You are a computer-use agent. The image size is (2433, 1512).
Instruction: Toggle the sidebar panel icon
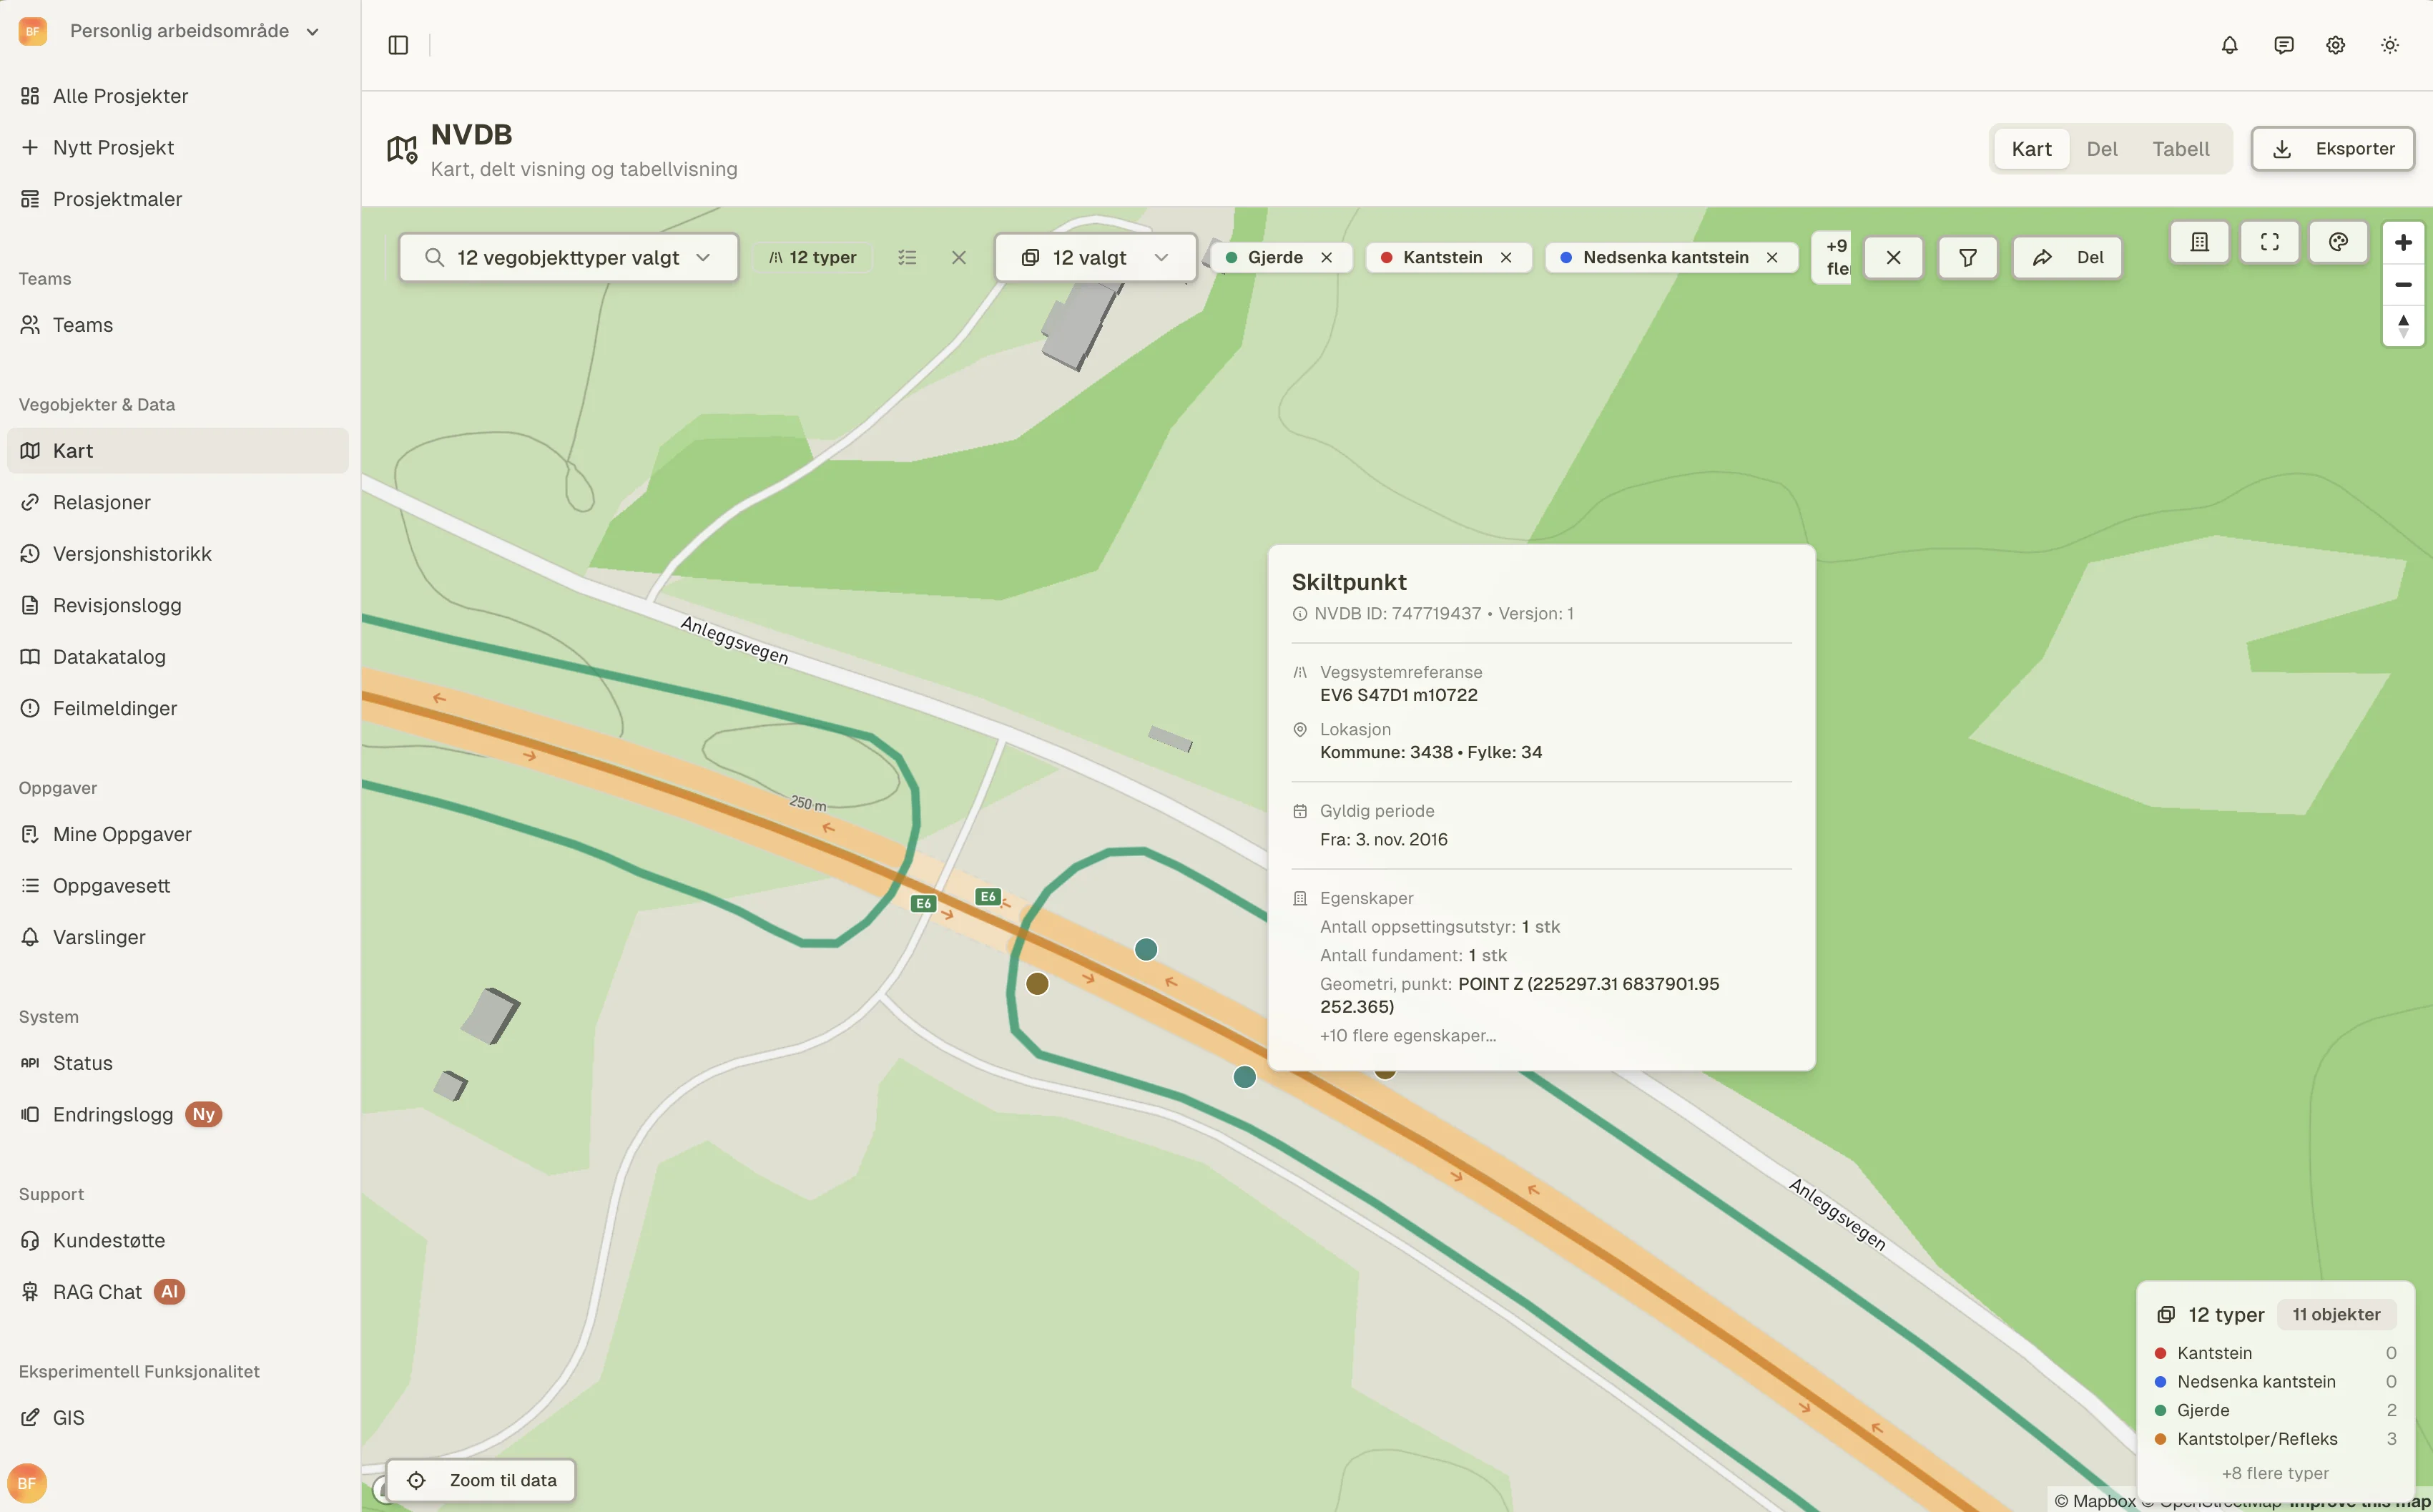click(398, 45)
